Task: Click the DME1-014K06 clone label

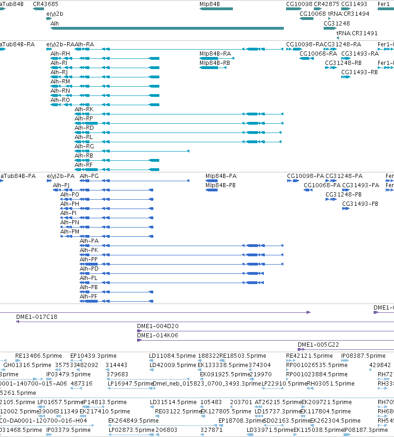Action: point(157,335)
